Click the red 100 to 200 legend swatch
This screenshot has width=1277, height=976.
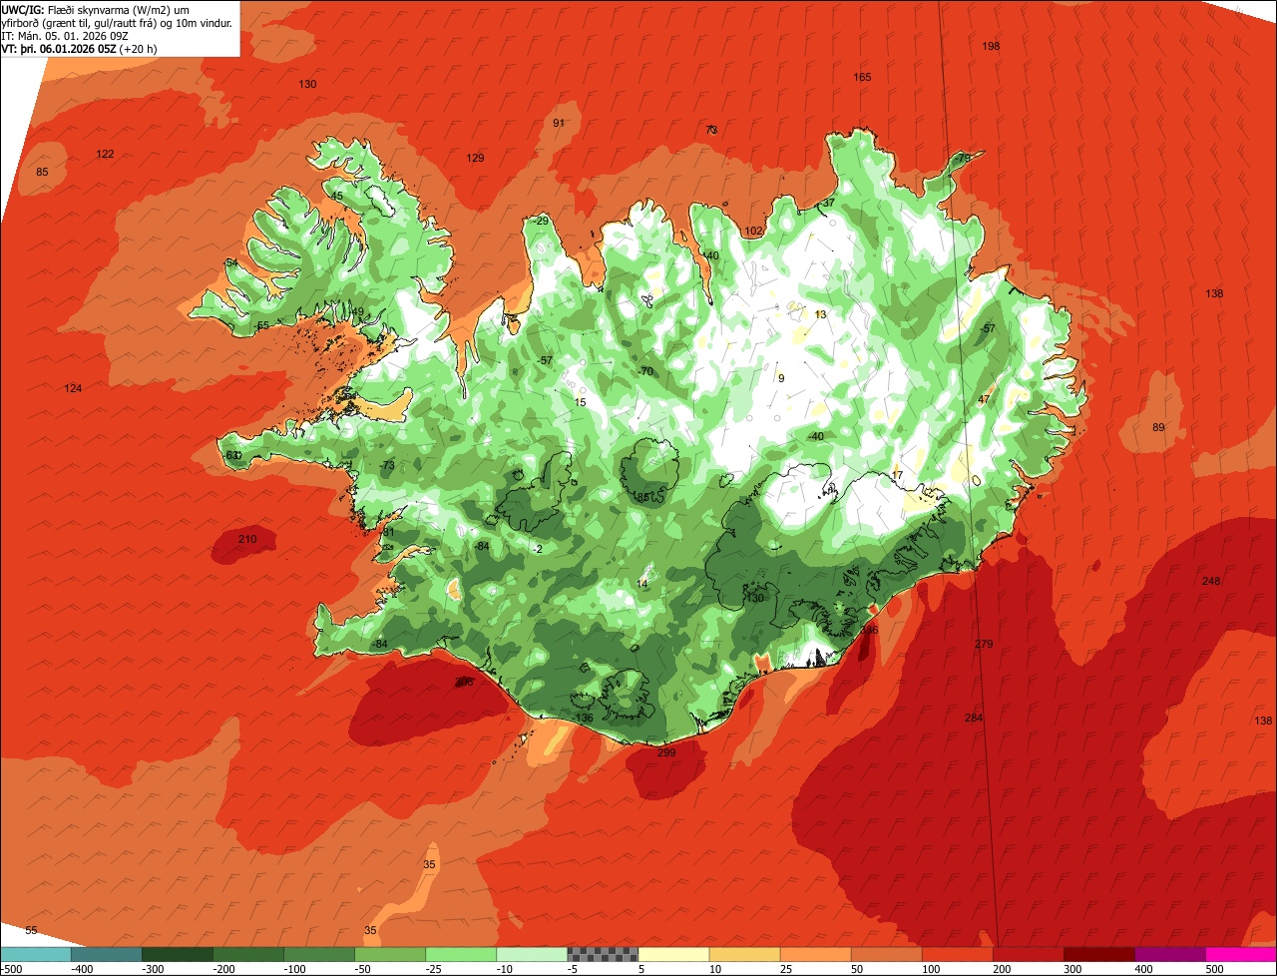point(958,953)
